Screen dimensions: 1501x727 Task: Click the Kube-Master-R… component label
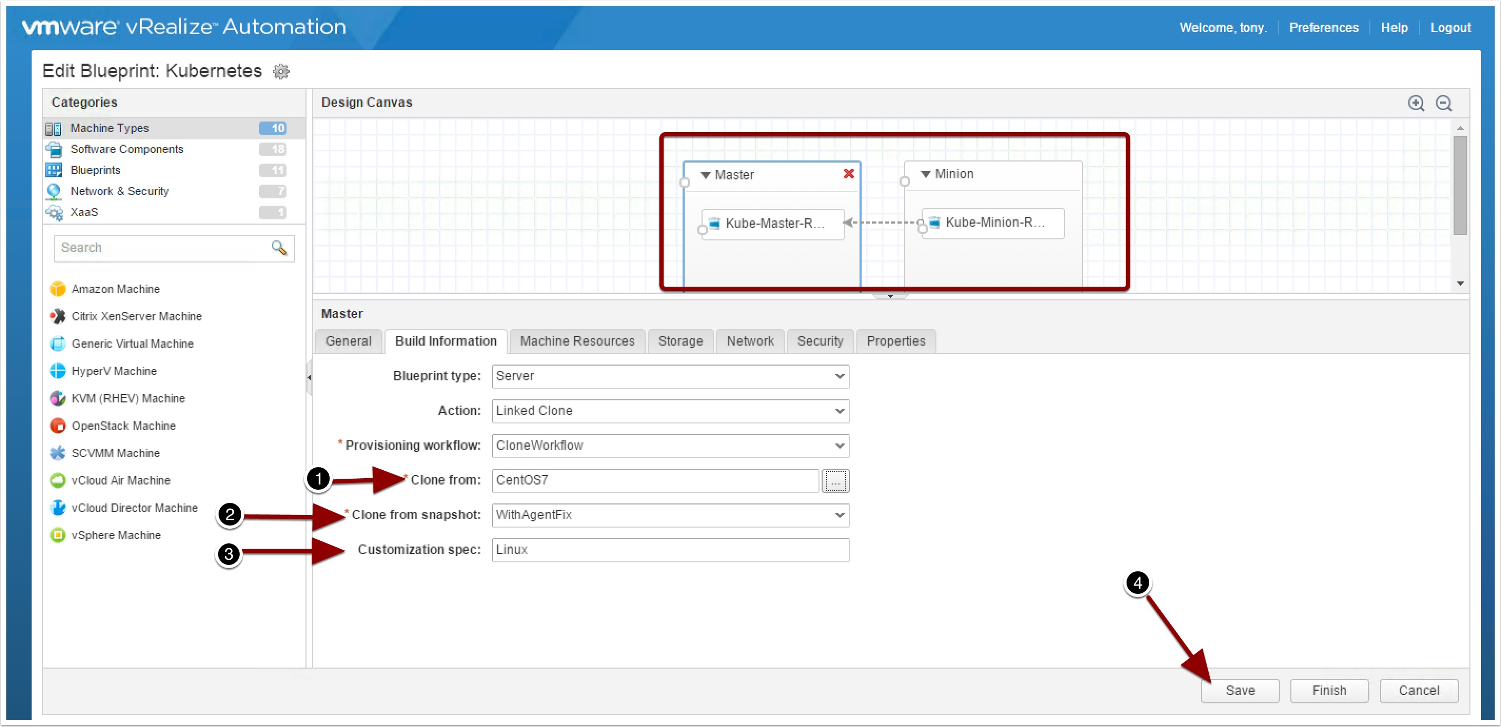click(x=774, y=224)
